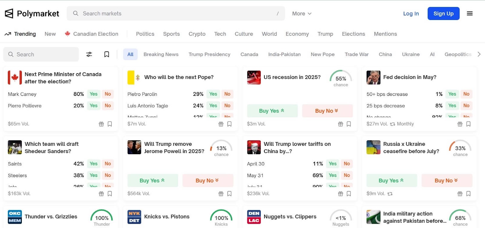The height and width of the screenshot is (228, 485).
Task: Switch to the Crypto tab
Action: (197, 34)
